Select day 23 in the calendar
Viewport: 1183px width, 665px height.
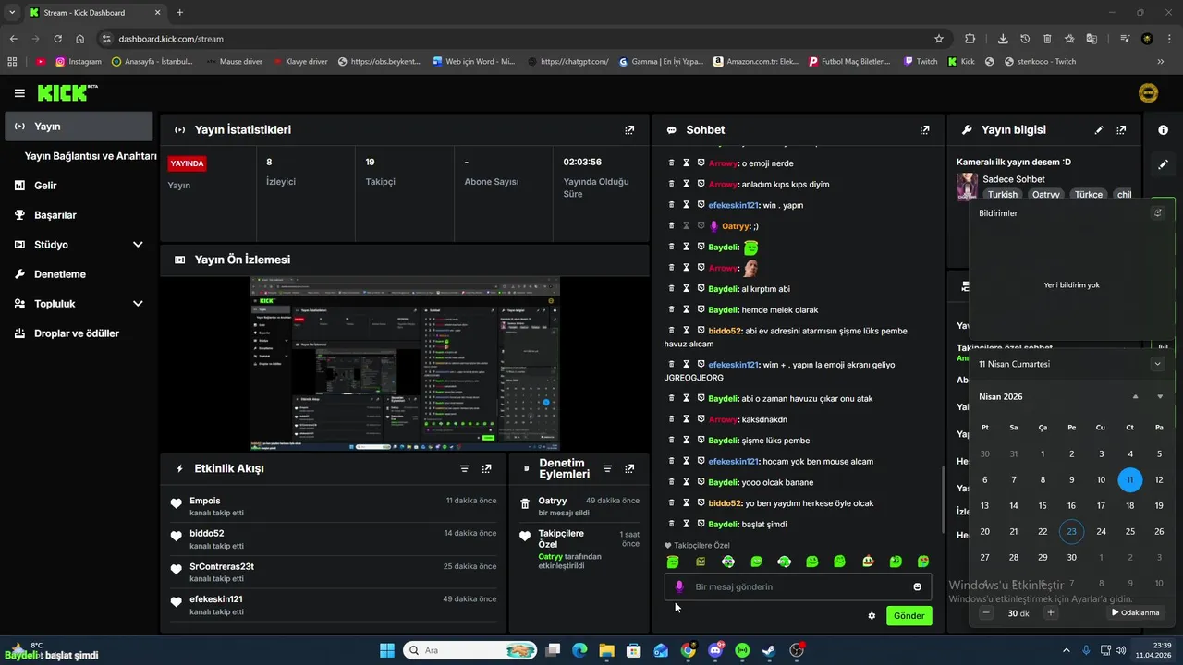pyautogui.click(x=1071, y=531)
